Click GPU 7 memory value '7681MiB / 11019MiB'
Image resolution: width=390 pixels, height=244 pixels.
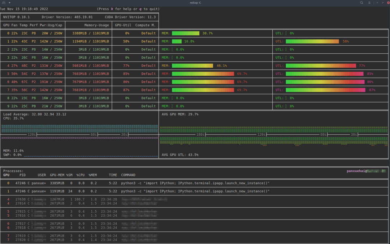pyautogui.click(x=91, y=90)
